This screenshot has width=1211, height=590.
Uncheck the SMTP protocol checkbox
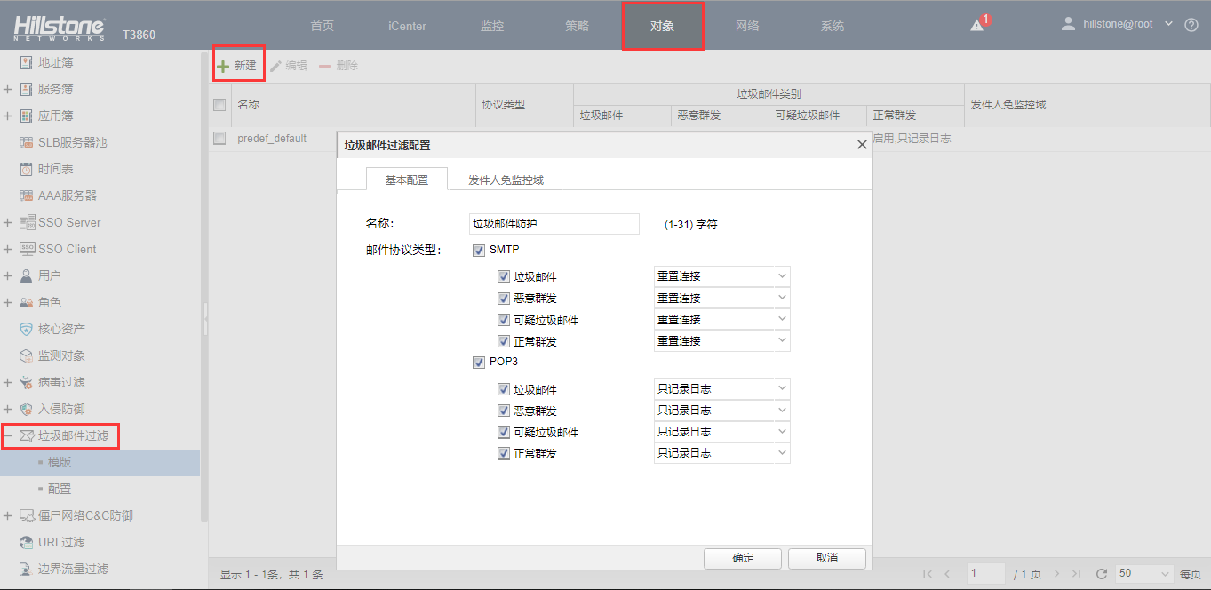(479, 251)
